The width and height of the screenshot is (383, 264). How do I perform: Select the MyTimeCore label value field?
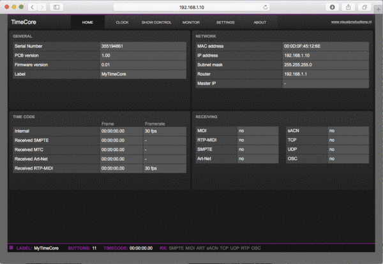(x=143, y=74)
